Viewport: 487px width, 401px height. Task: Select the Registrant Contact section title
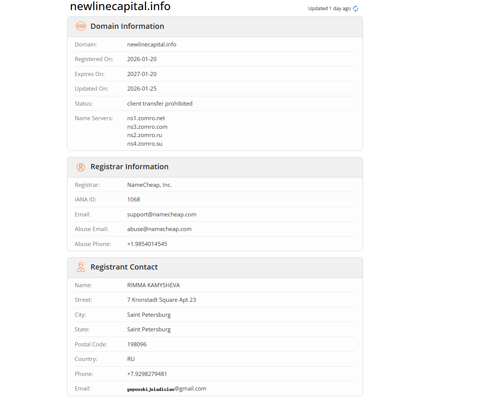coord(124,267)
